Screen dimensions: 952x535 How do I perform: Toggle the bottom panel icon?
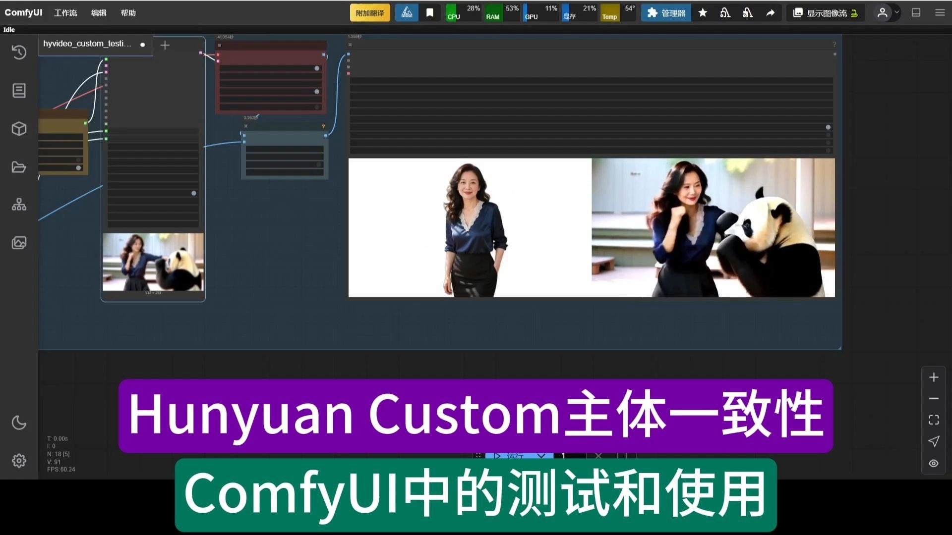click(916, 13)
